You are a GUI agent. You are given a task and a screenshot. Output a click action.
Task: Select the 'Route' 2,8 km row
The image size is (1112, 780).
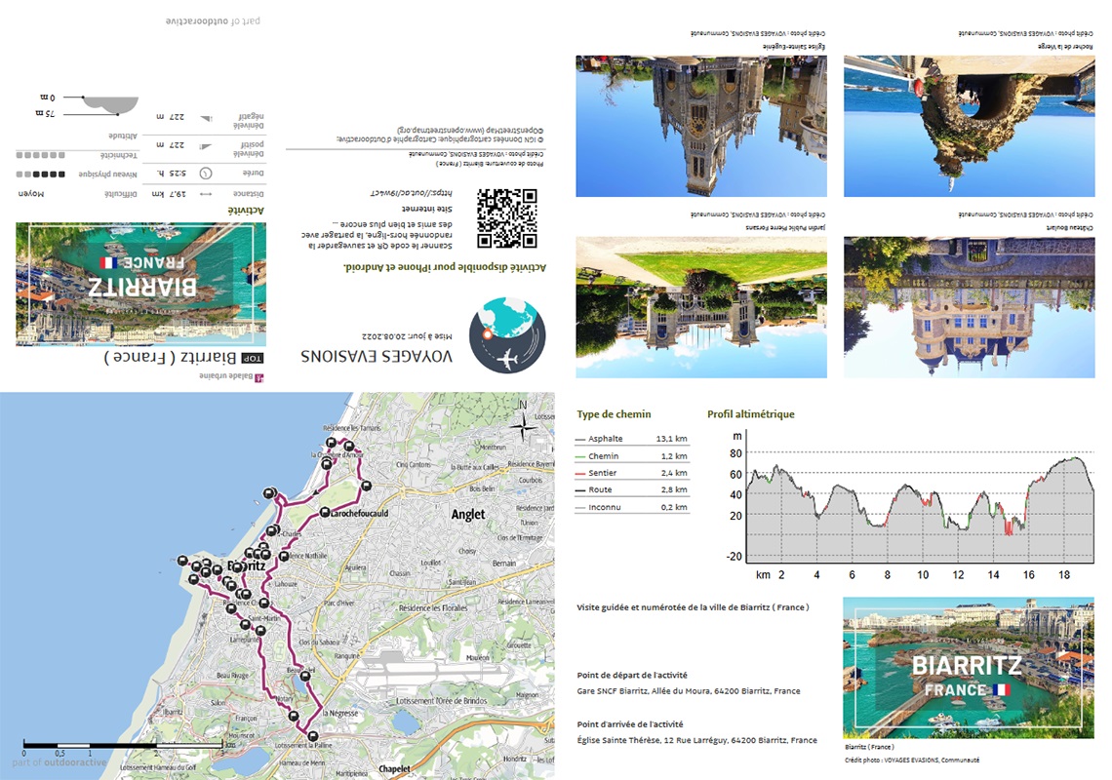coord(631,490)
